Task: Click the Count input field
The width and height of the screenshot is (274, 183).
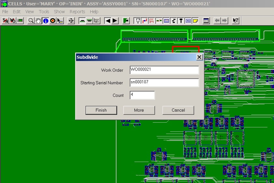Action: point(142,95)
